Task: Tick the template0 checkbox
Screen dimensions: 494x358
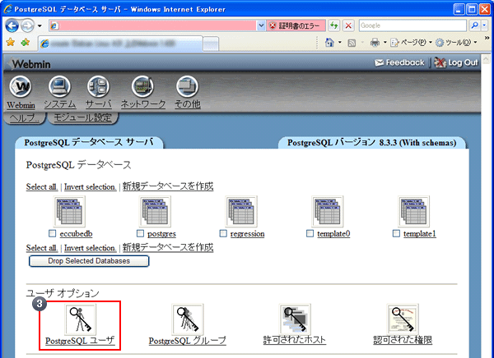Action: (310, 233)
